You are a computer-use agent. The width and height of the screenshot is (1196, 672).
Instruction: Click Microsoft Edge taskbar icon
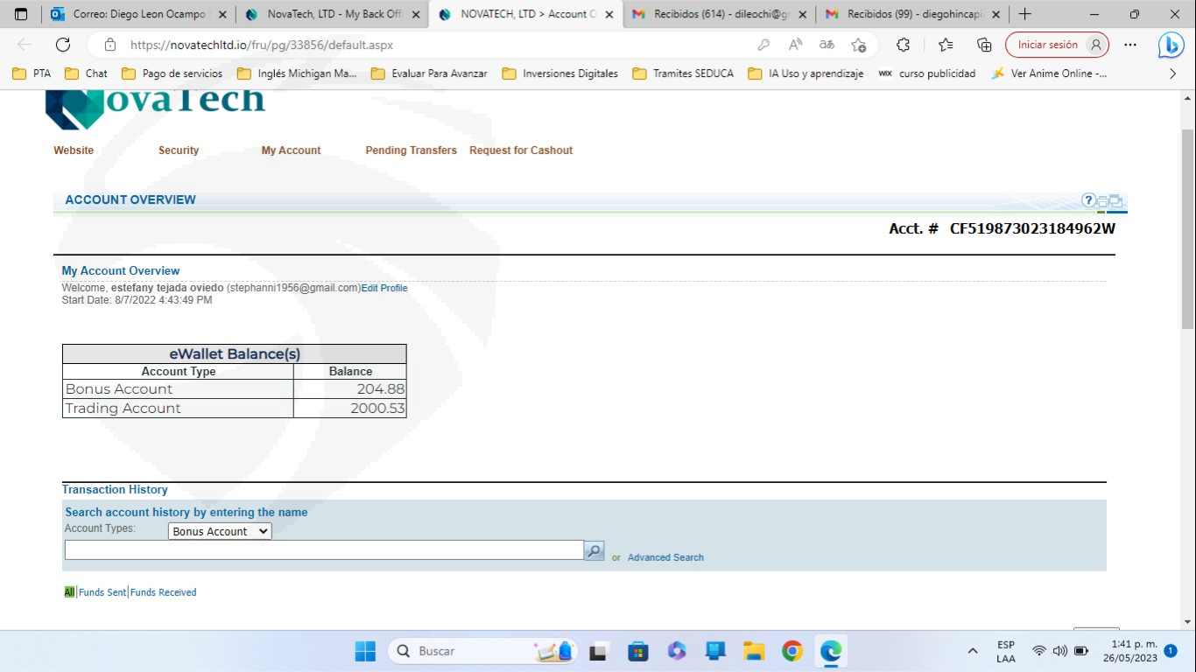pos(830,651)
